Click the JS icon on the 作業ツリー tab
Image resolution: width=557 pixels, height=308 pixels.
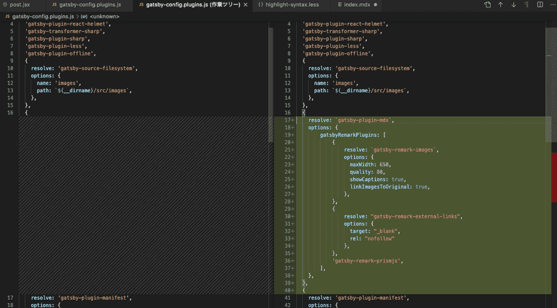point(141,4)
